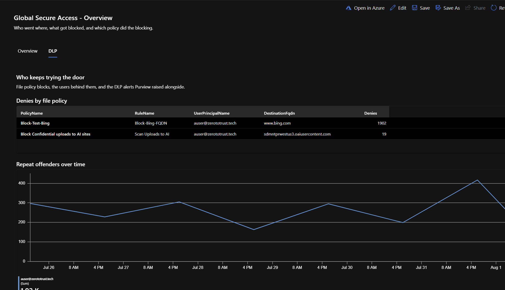
Task: Switch to the Overview tab
Action: point(27,51)
